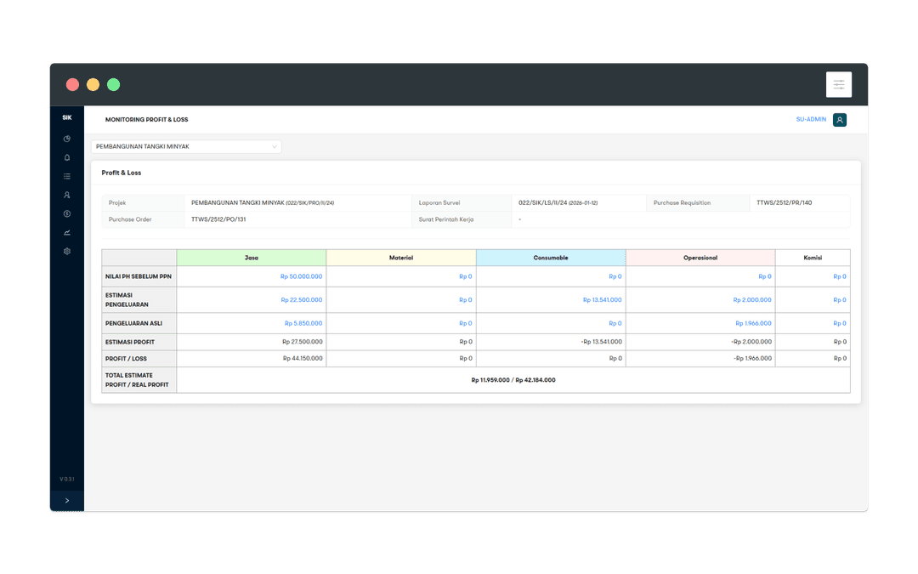Click the line chart monitoring icon in sidebar
Screen dimensions: 918x574
pos(67,232)
